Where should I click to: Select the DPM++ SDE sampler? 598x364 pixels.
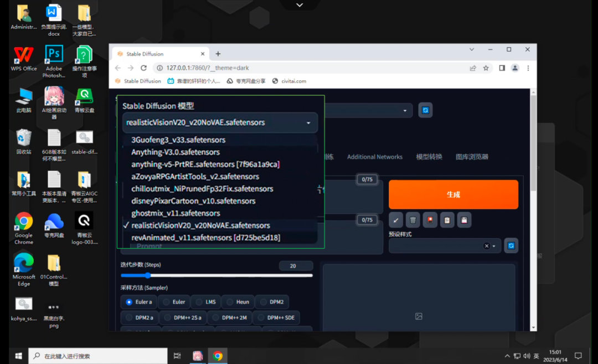(276, 317)
